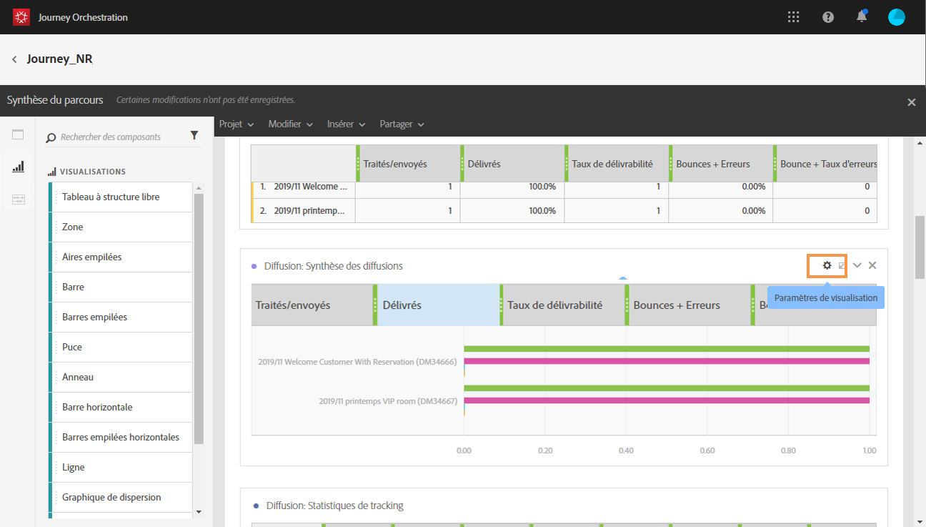The height and width of the screenshot is (527, 926).
Task: Select Tableau à structure libre visualization
Action: (121, 197)
